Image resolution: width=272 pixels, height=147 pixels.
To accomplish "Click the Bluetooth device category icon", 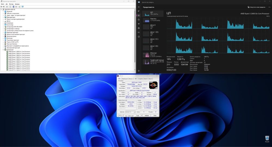I will 5,11.
